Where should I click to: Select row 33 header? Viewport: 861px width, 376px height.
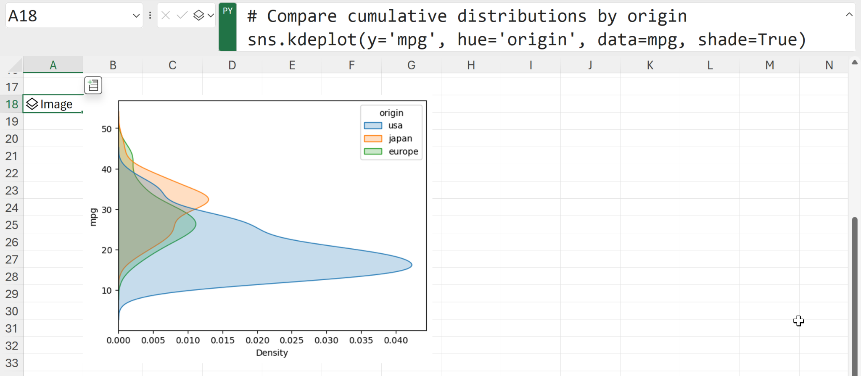tap(12, 362)
